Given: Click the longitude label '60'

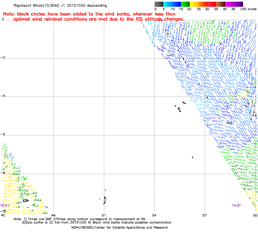Looking at the screenshot, I should [255, 215].
